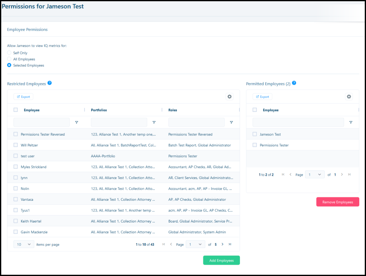Click the AAAA-Portfolio cell
366x276 pixels.
[x=103, y=156]
